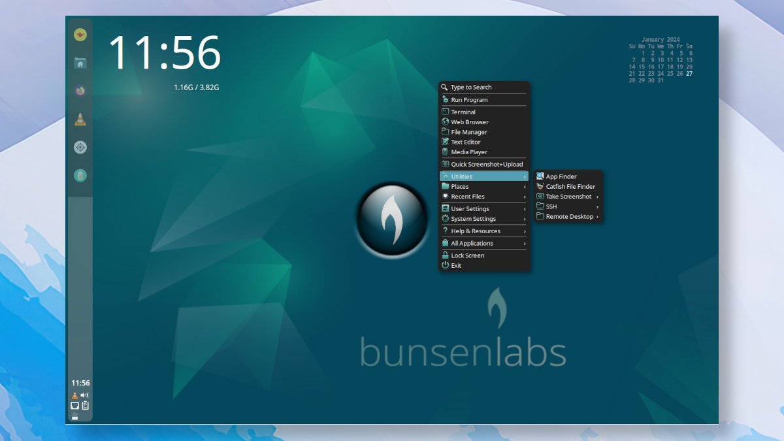Launch Catfish File Finder from the Utilities submenu
784x441 pixels.
(x=570, y=186)
